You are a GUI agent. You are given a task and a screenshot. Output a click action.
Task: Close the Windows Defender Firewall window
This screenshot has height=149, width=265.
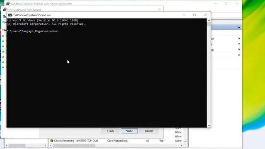pos(237,4)
